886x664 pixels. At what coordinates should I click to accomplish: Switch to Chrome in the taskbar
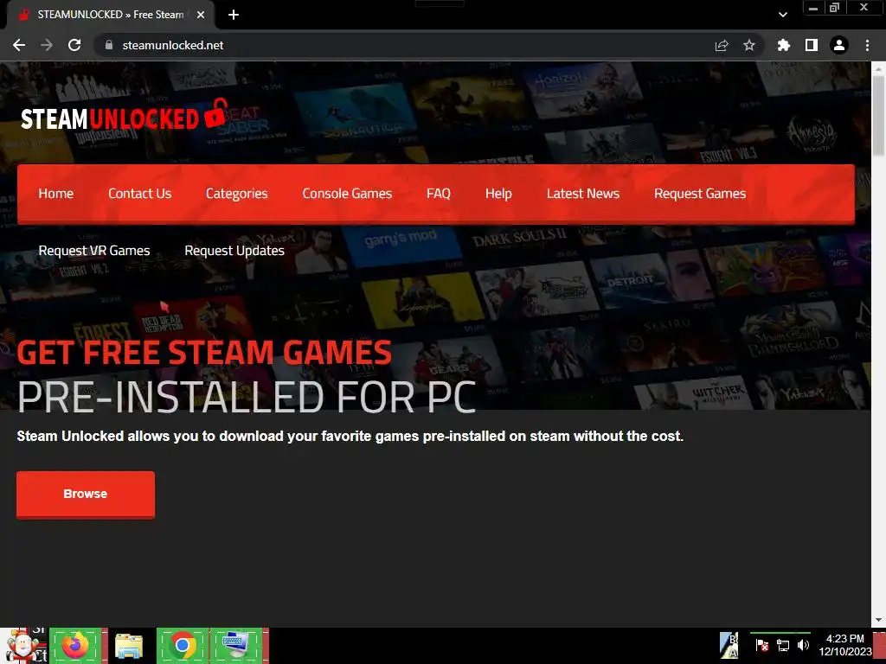point(183,645)
